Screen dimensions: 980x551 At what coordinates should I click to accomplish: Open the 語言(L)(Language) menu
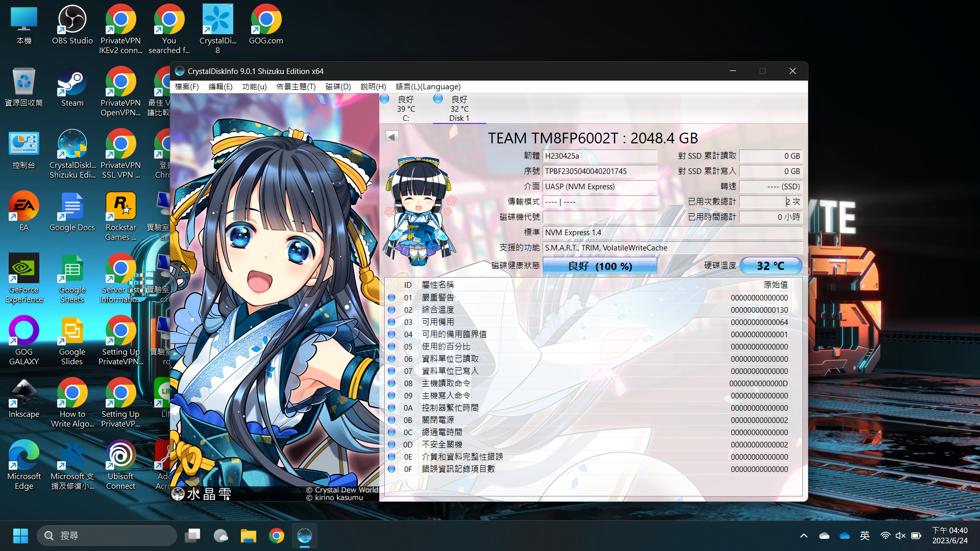[x=428, y=87]
